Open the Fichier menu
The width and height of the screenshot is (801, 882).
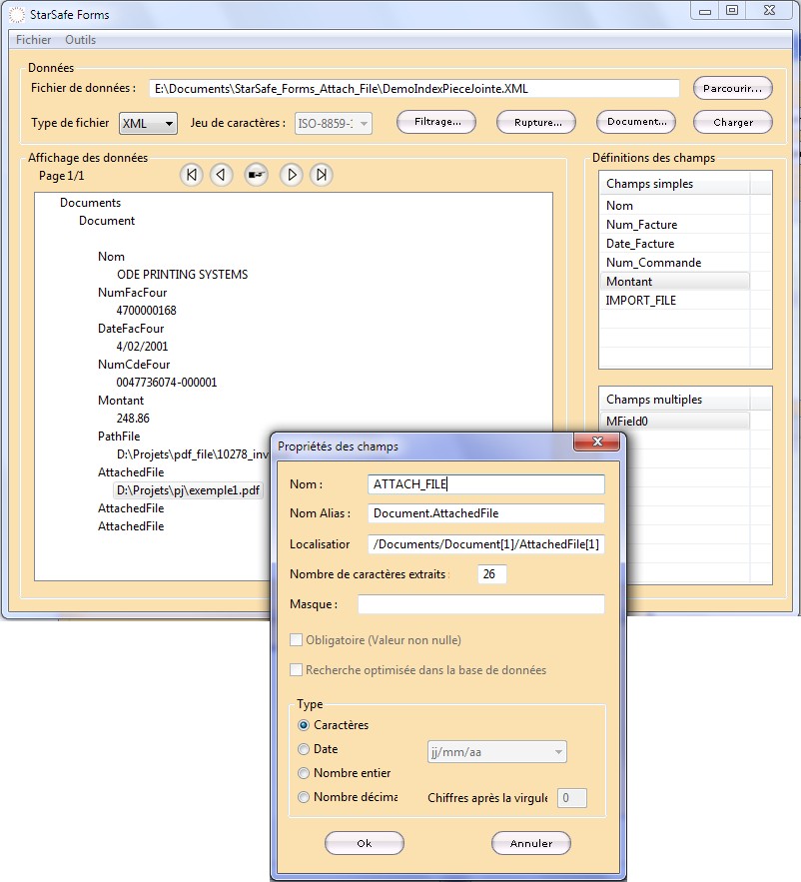(34, 40)
